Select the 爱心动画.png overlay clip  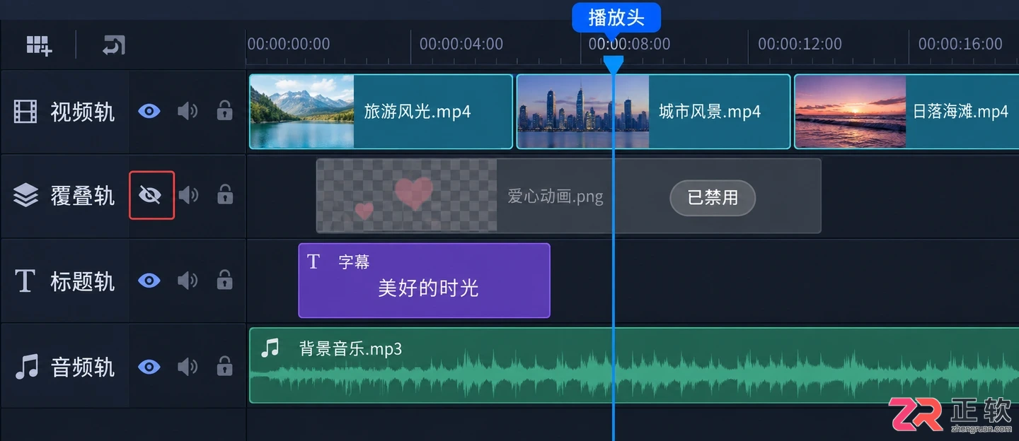(x=568, y=196)
